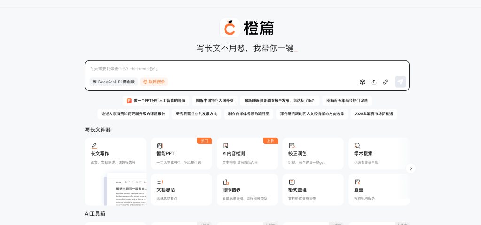
Task: Click the pencil icon on 长文写作 card
Action: (x=94, y=146)
